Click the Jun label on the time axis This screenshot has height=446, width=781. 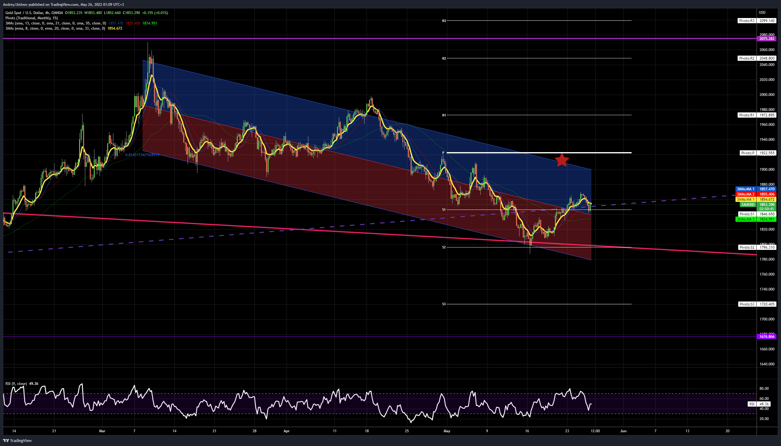[623, 431]
